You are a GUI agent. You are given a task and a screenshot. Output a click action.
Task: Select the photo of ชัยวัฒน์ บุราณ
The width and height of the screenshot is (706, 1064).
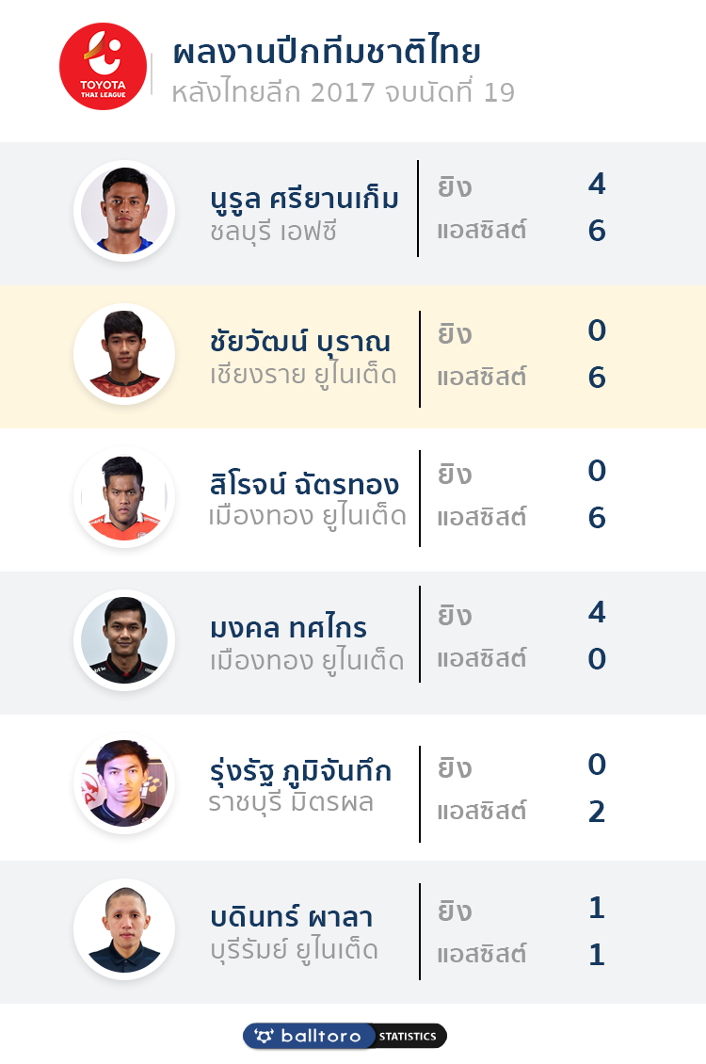coord(124,354)
